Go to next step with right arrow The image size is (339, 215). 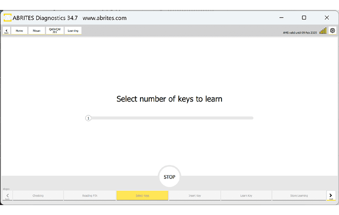click(x=331, y=196)
